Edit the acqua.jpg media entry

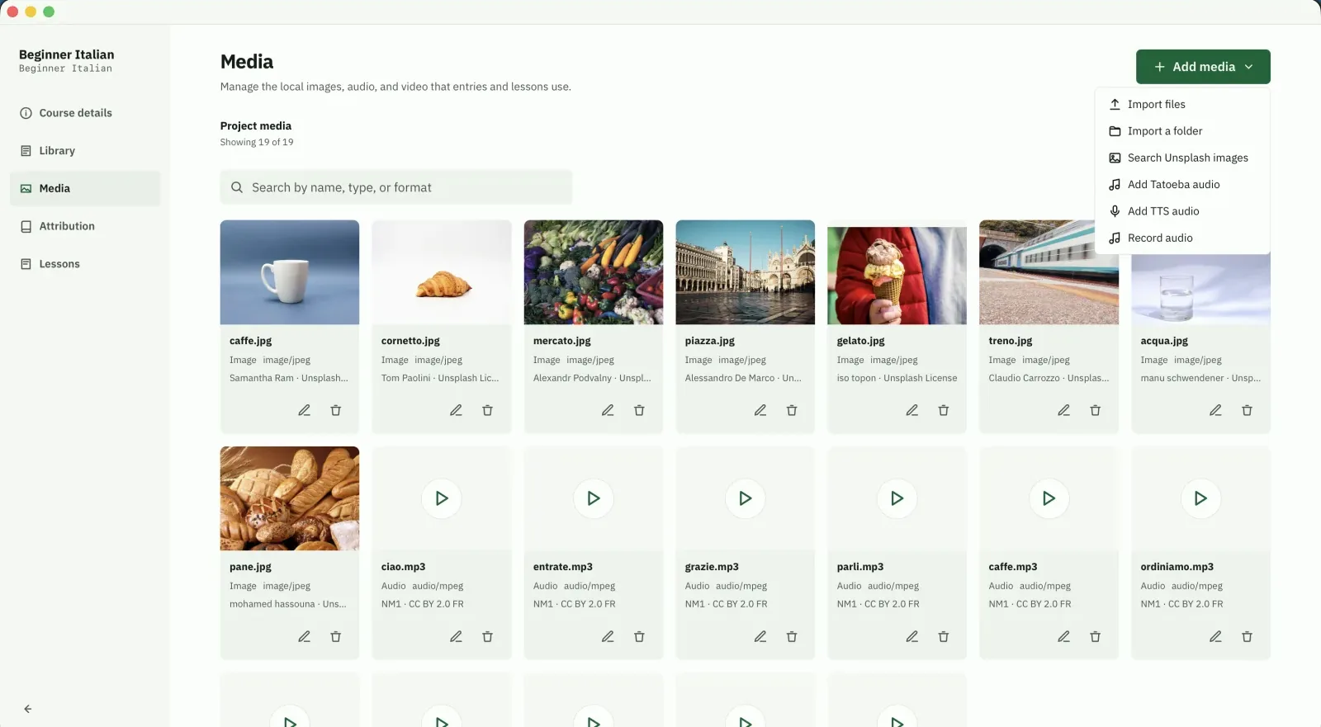[1215, 410]
